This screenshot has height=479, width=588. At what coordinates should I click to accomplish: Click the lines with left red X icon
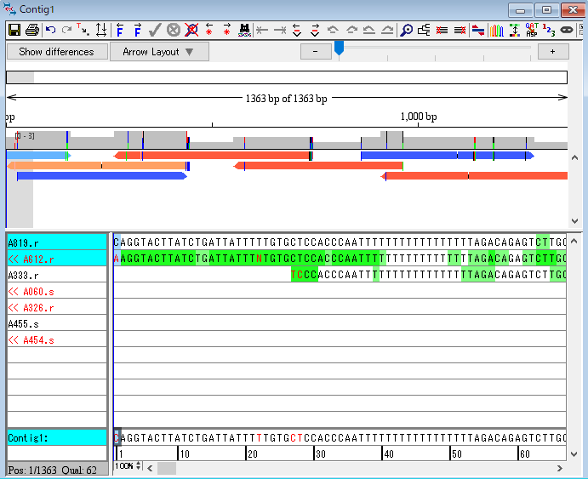coord(442,30)
